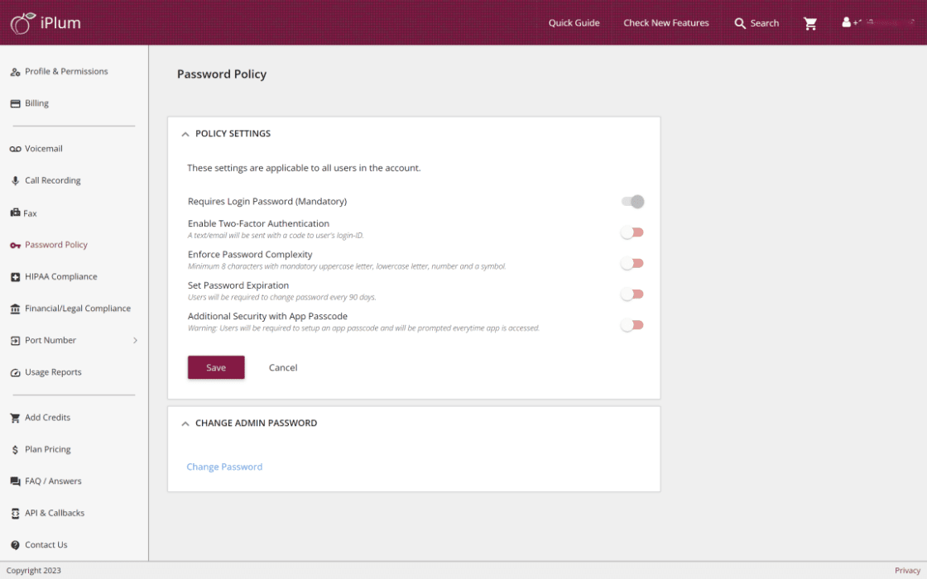This screenshot has height=579, width=927.
Task: Turn on Set Password Expiration
Action: click(x=632, y=294)
